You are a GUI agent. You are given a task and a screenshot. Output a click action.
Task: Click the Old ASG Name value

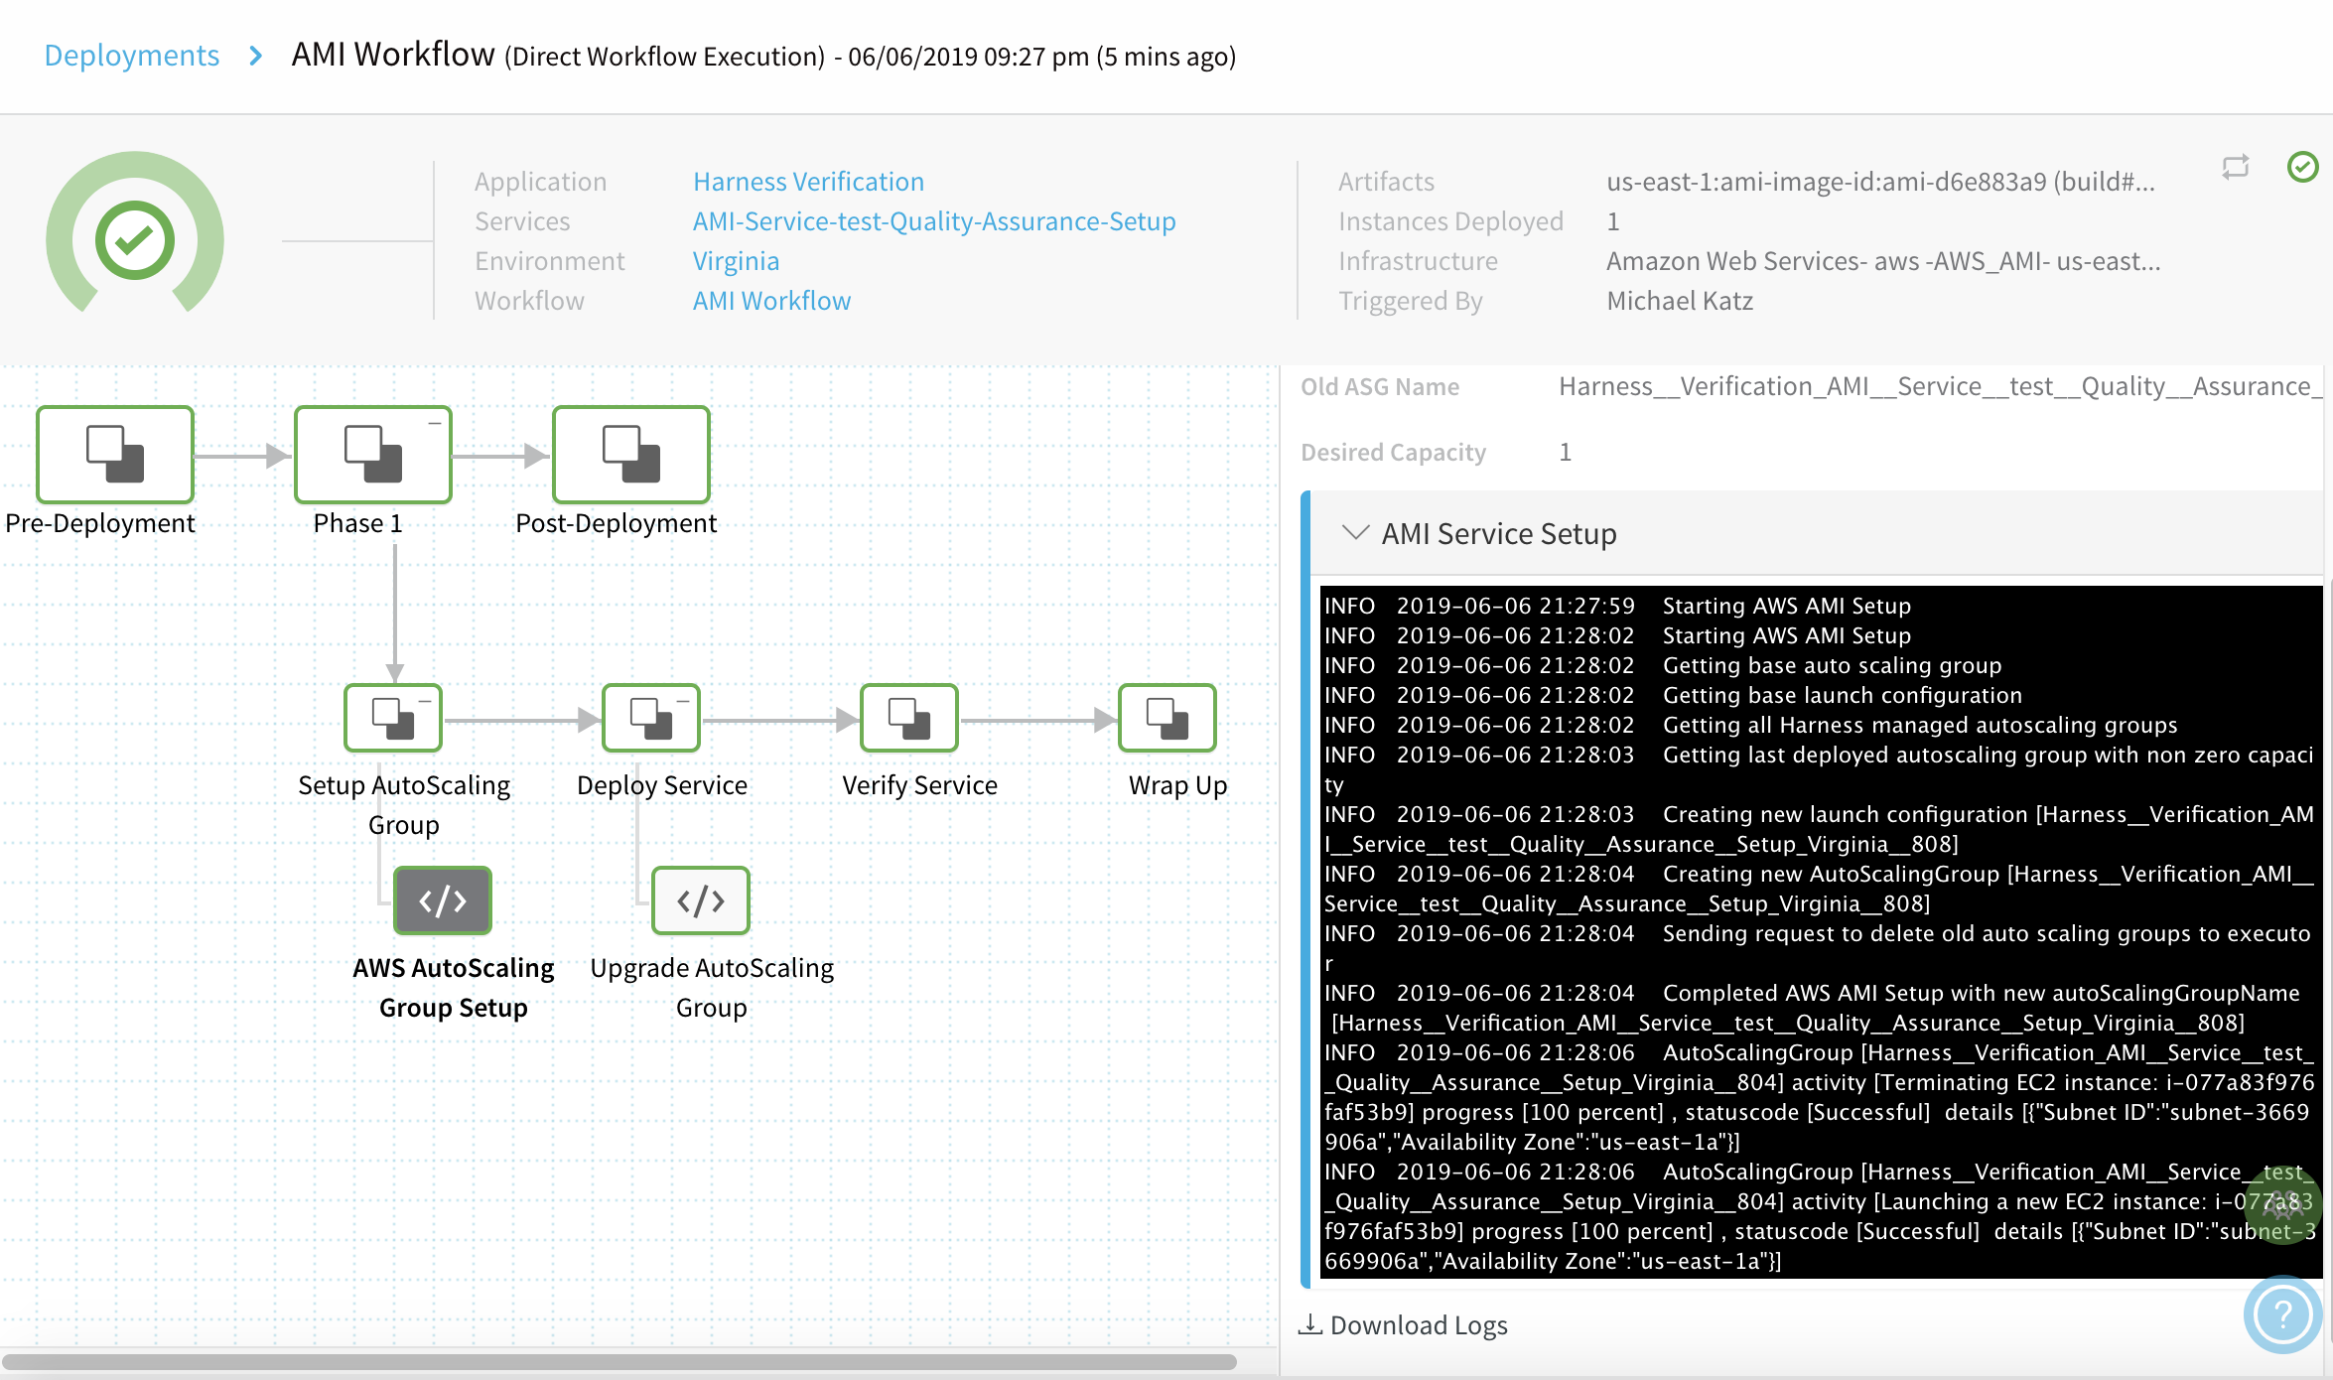1940,386
